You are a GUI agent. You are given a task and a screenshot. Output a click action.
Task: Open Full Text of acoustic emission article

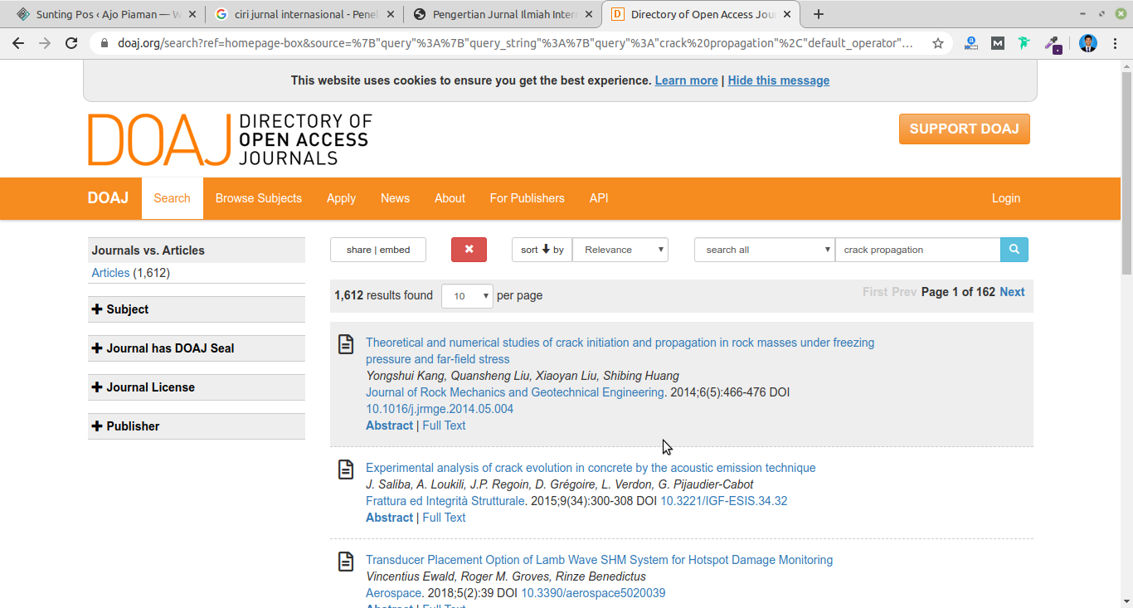(444, 518)
